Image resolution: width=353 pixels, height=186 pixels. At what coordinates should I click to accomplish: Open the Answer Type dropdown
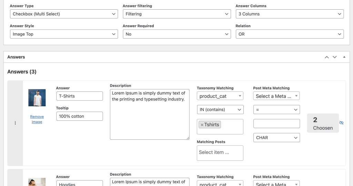point(64,14)
